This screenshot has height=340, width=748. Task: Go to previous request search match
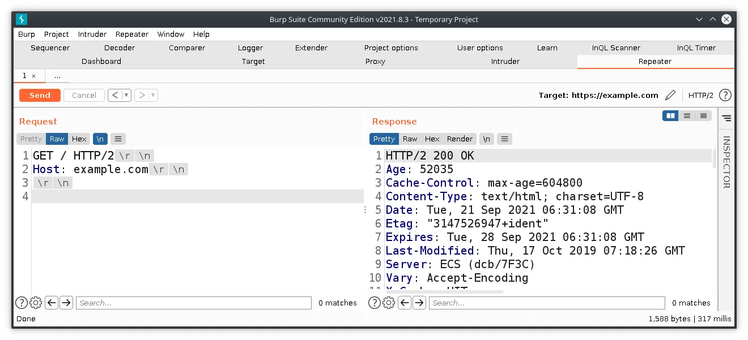(x=52, y=303)
